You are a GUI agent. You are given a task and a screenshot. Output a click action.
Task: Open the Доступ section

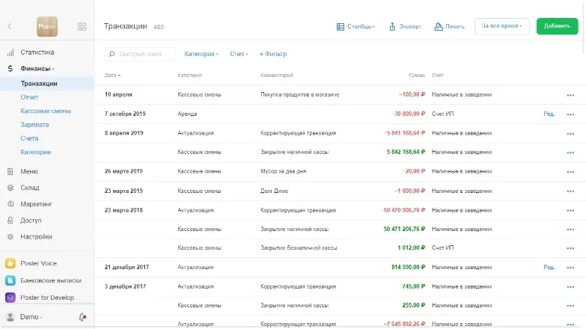pyautogui.click(x=31, y=221)
